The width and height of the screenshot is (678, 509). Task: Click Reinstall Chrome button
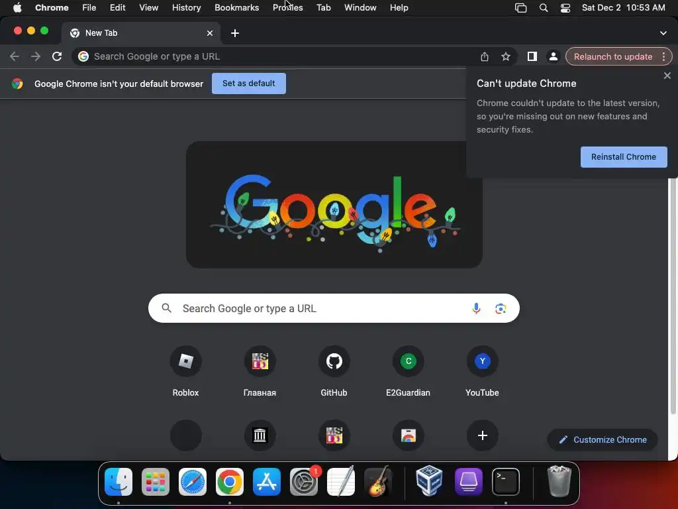click(x=624, y=156)
